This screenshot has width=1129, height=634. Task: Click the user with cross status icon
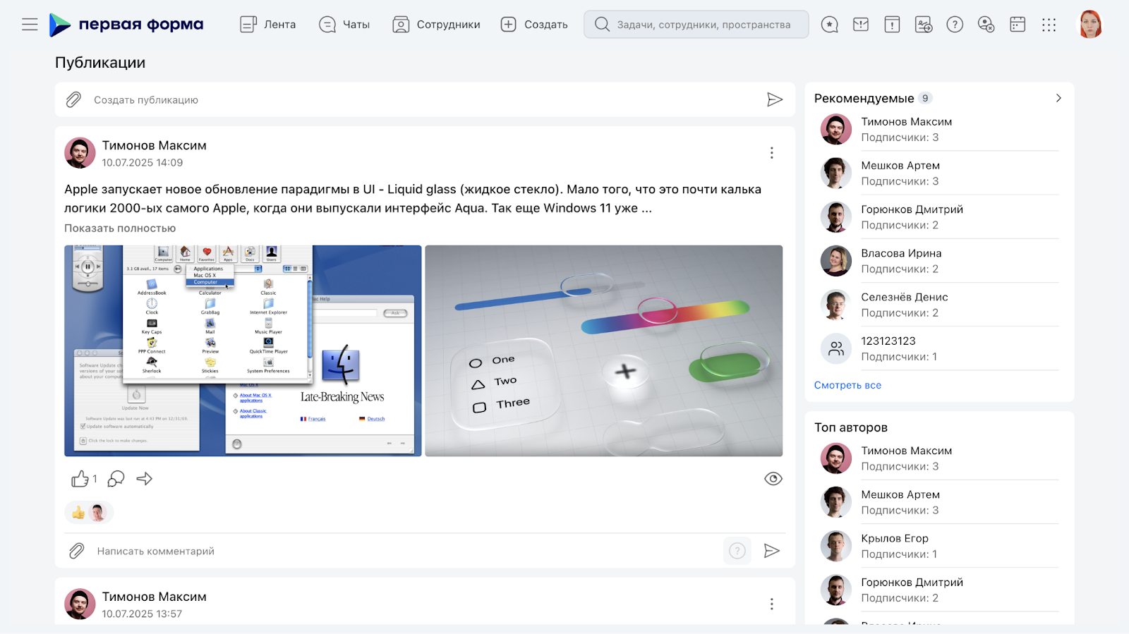pos(986,25)
